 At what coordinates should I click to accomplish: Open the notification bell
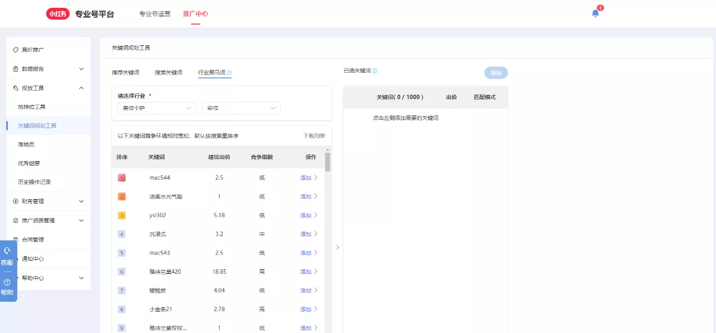595,13
